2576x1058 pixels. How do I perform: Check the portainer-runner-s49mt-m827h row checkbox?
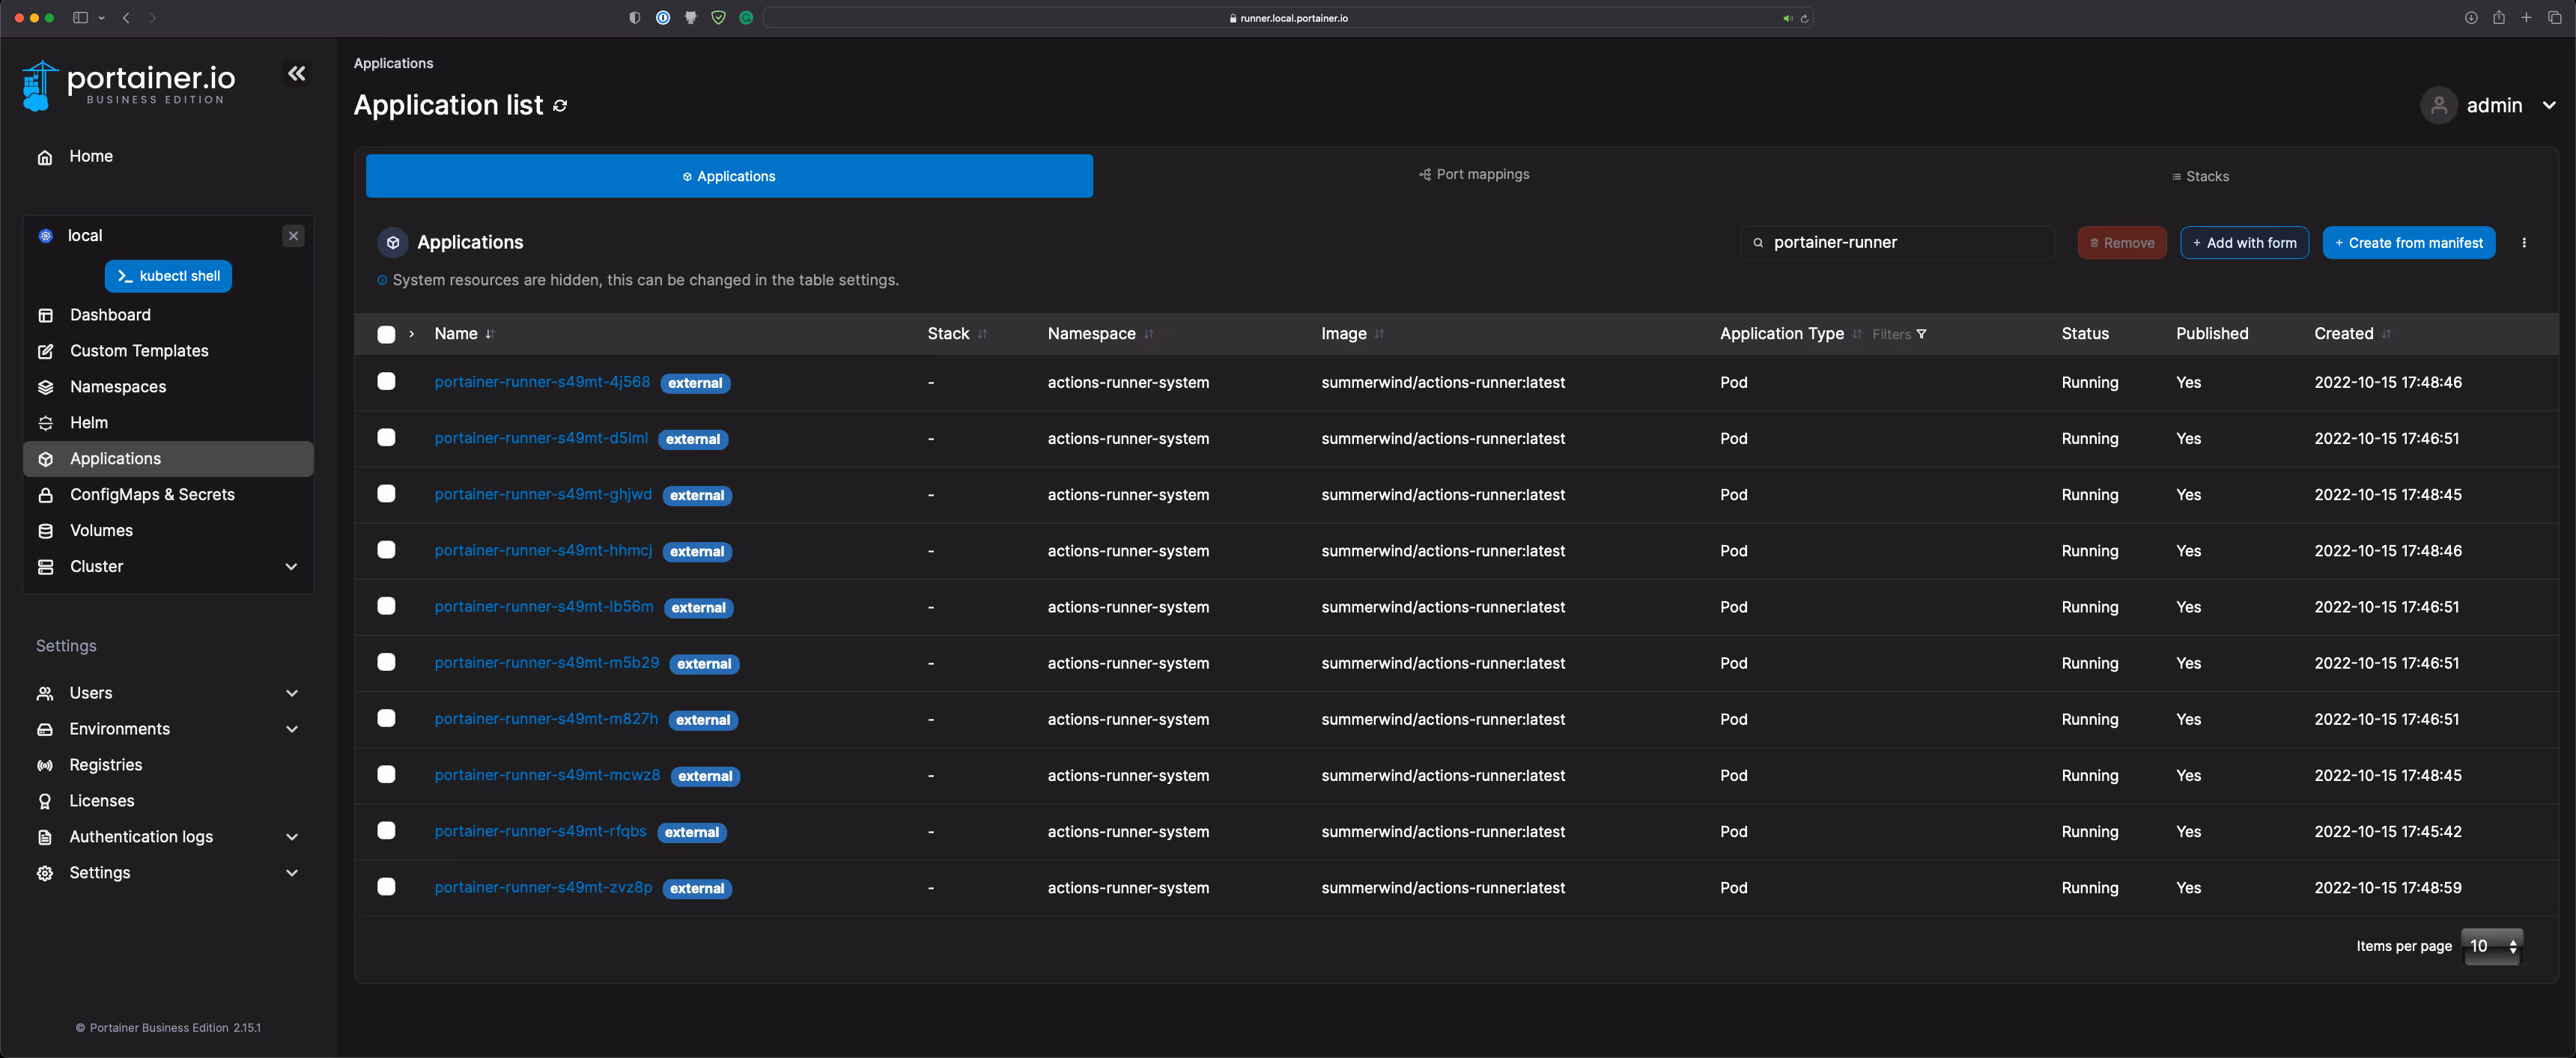coord(386,718)
